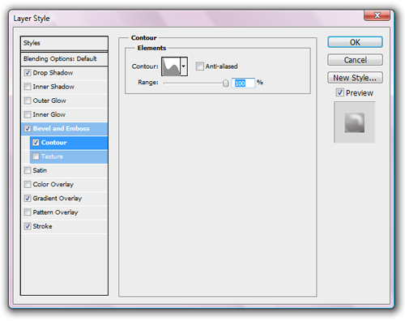405x321 pixels.
Task: Enable the Pattern Overlay checkbox
Action: click(x=28, y=212)
